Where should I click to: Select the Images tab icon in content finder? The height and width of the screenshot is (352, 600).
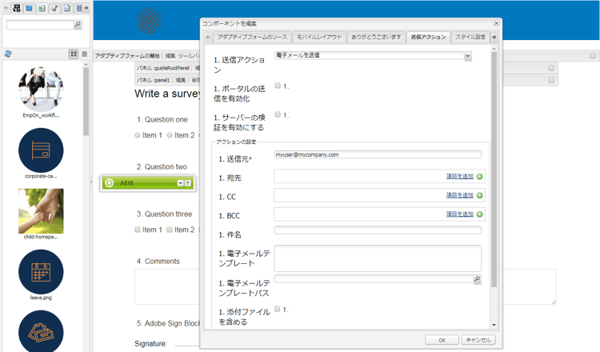42,8
